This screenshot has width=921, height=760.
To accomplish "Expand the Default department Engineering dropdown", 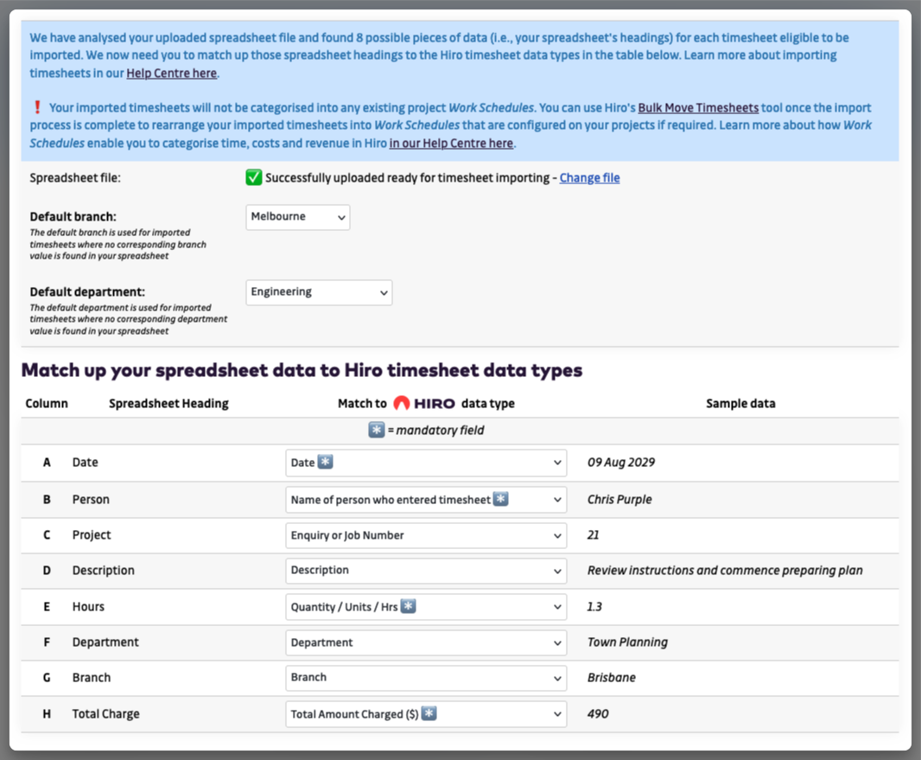I will (x=319, y=292).
